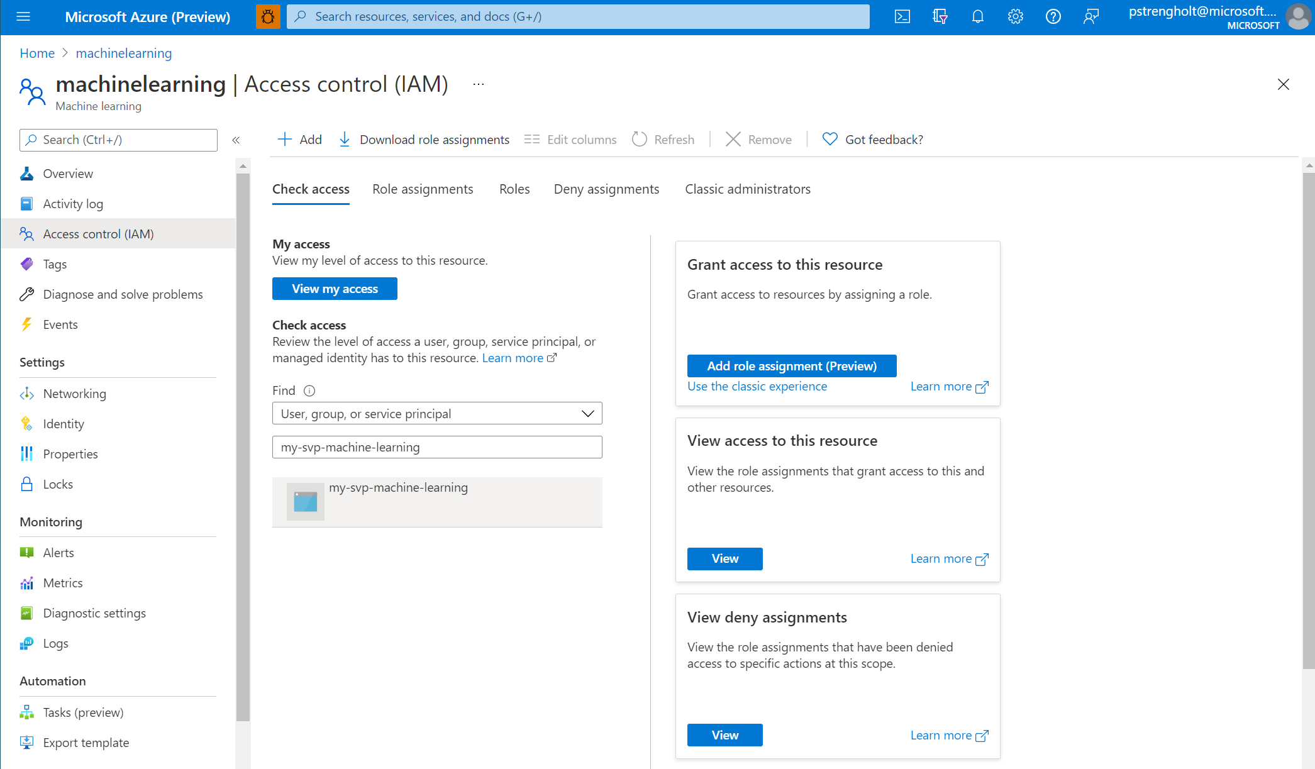Click the orange bug report icon
Viewport: 1315px width, 769px height.
pyautogui.click(x=268, y=17)
